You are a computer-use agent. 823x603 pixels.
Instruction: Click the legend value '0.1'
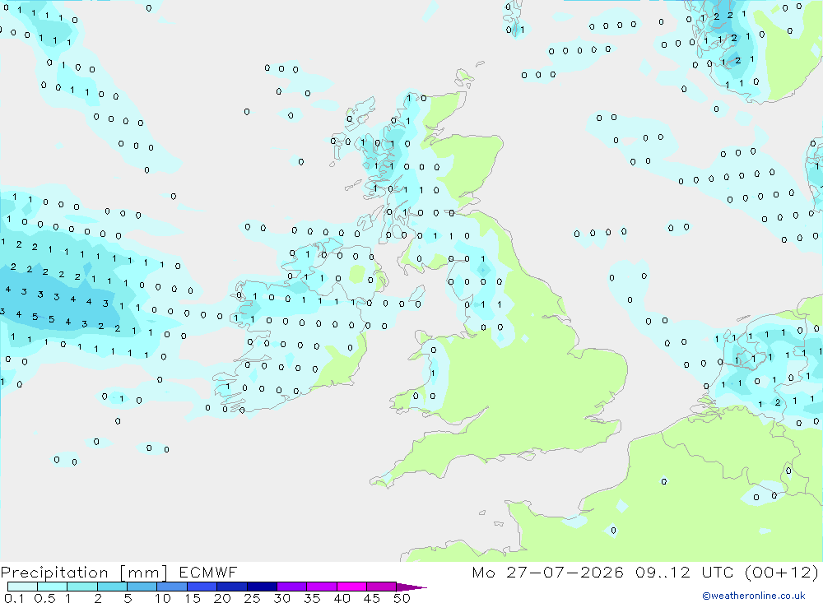click(14, 598)
